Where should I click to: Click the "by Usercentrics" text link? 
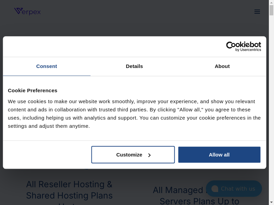click(248, 50)
